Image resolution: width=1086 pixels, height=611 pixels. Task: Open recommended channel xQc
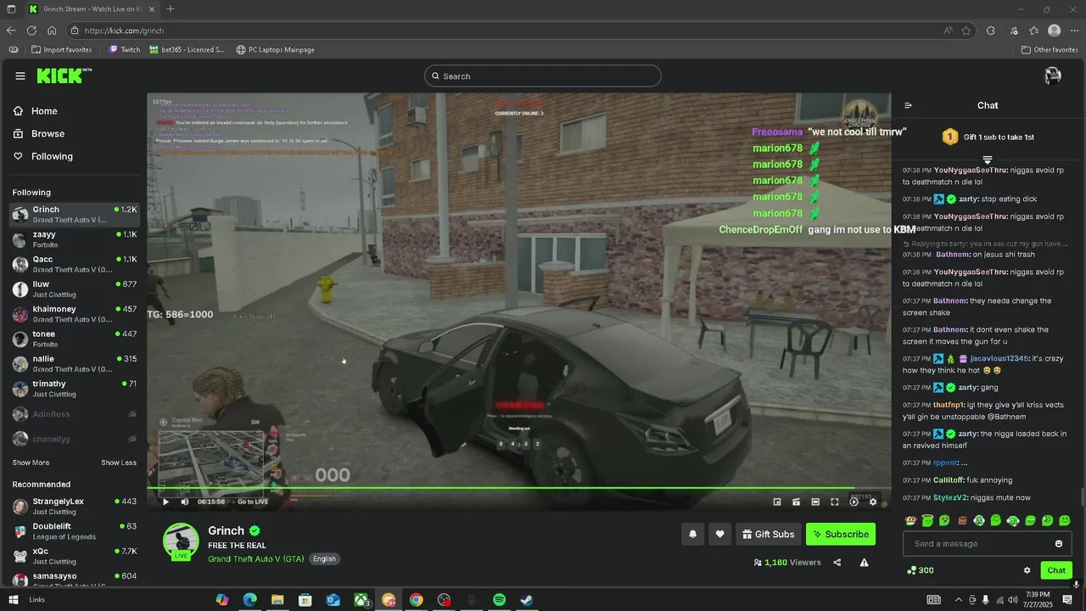[75, 556]
